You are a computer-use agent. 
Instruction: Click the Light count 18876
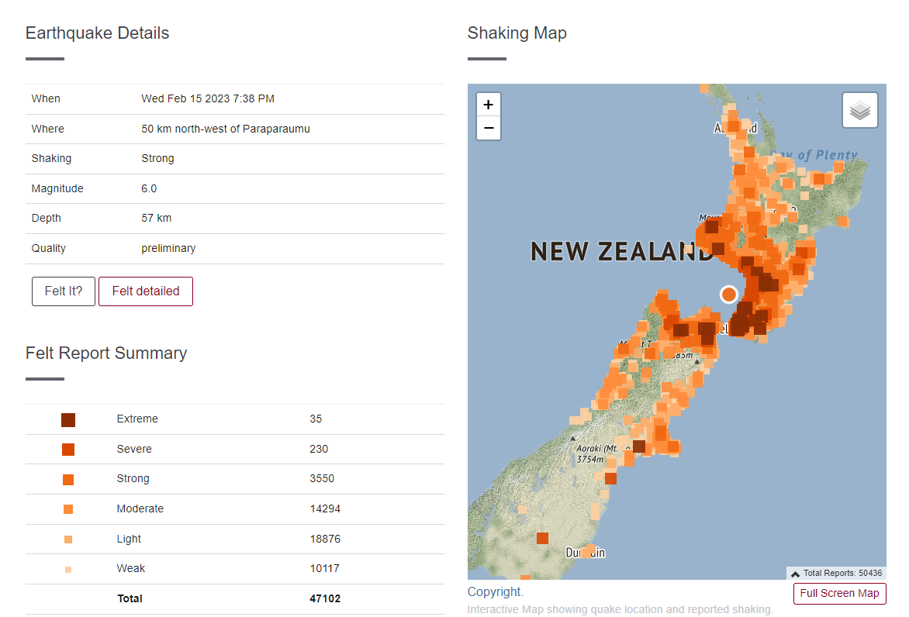tap(325, 539)
